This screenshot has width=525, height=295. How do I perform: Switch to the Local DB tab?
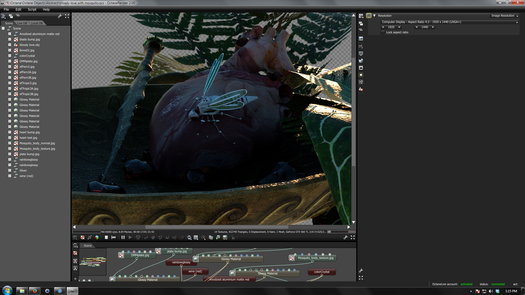tap(37, 23)
